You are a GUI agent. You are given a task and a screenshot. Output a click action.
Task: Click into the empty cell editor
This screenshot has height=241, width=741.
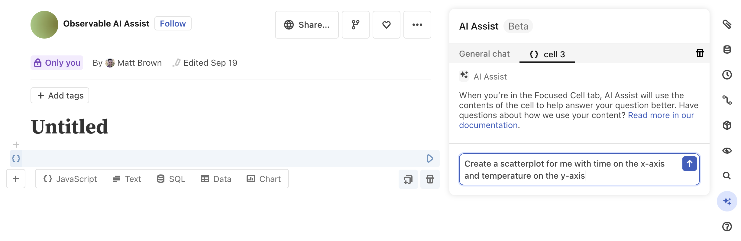[224, 158]
